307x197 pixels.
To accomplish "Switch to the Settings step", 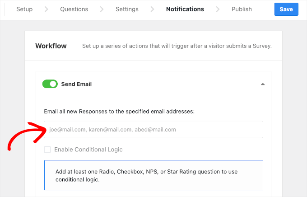I will [127, 9].
